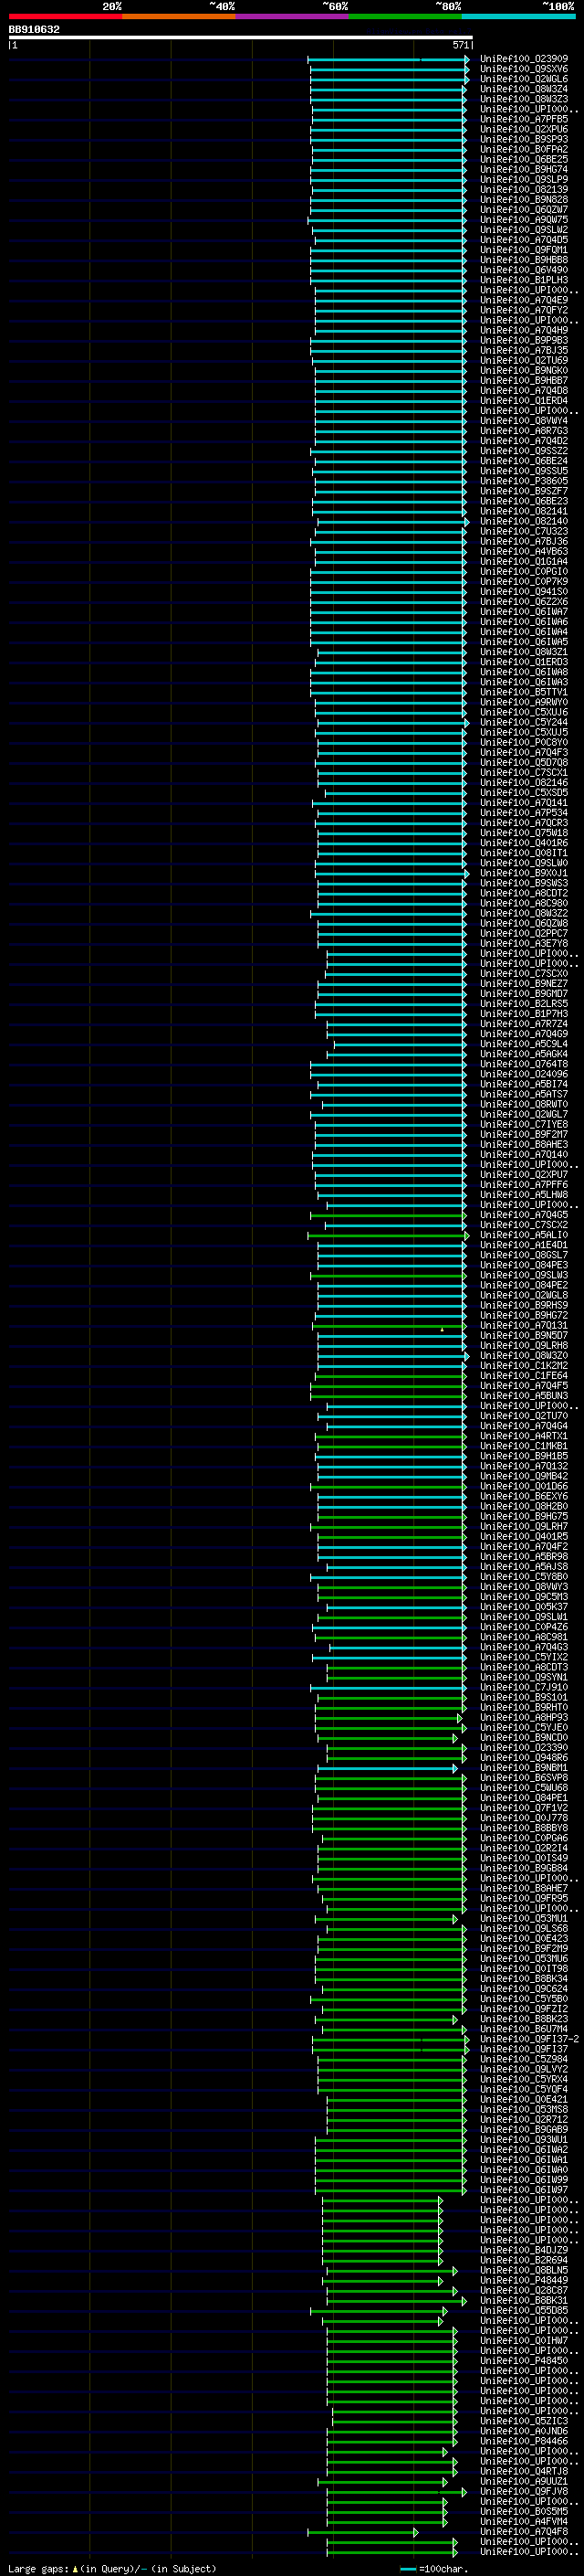Select the UniRef100_Q05K37 label
Viewport: 584px width, 2576px height.
pos(524,1607)
